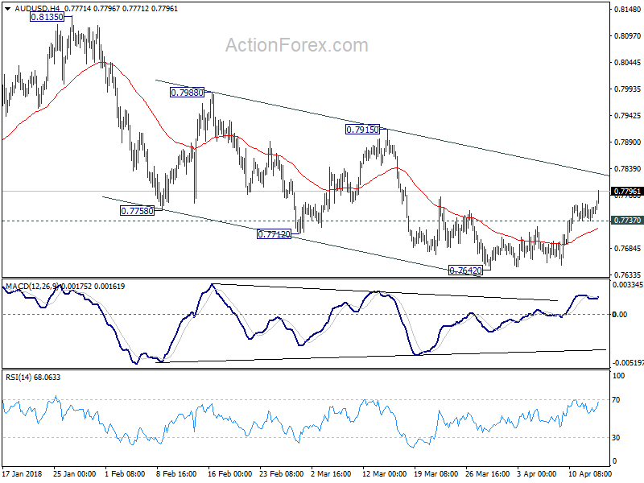Image resolution: width=644 pixels, height=483 pixels.
Task: Click the 0.76845 price axis value
Action: point(627,248)
